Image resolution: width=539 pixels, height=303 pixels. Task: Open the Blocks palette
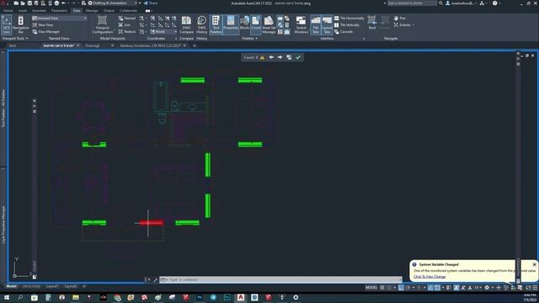(x=244, y=24)
